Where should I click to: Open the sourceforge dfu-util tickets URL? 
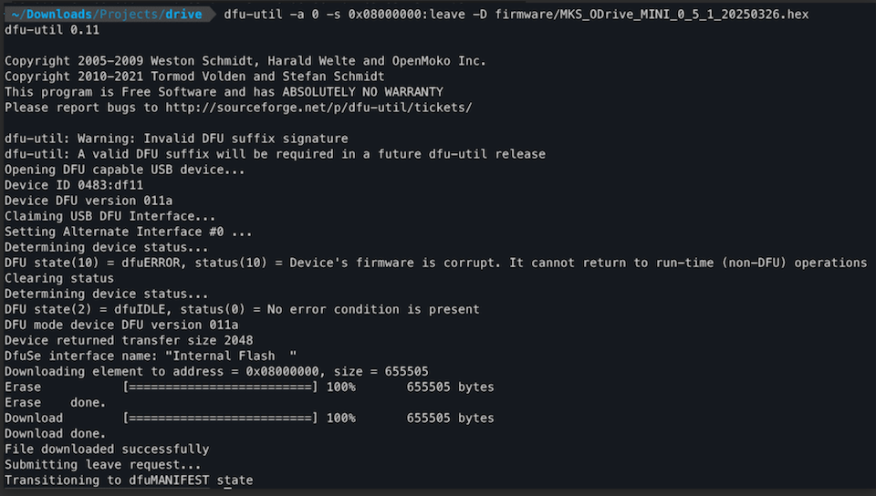coord(318,107)
